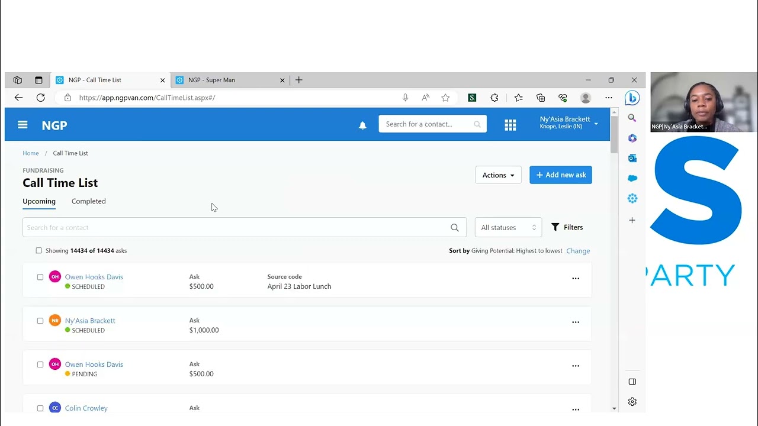This screenshot has height=426, width=758.
Task: Open row options for Owen Hooks Davis pending
Action: click(x=576, y=366)
